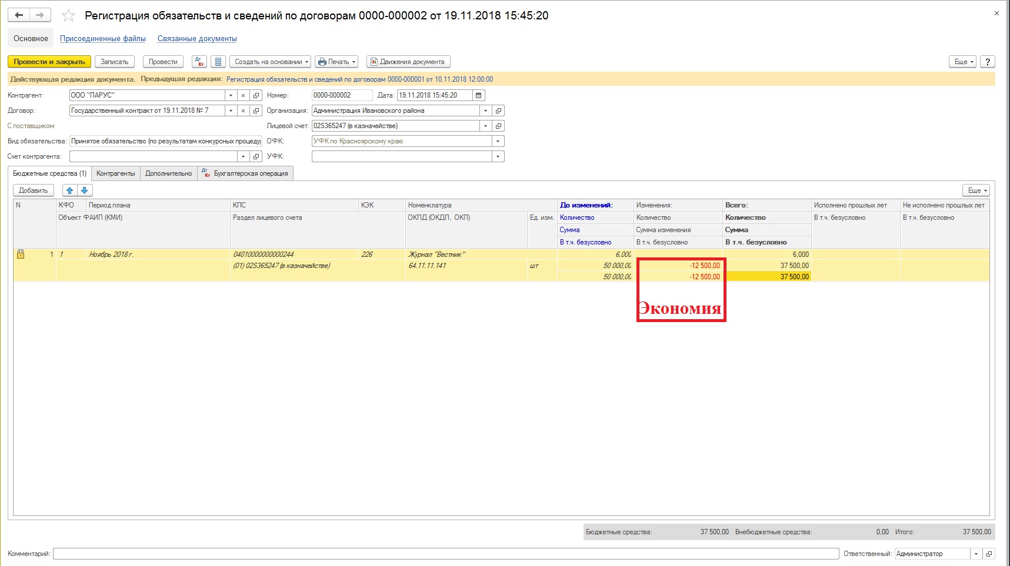Image resolution: width=1010 pixels, height=566 pixels.
Task: Select the КПС cell 04010000000000244
Action: 295,254
